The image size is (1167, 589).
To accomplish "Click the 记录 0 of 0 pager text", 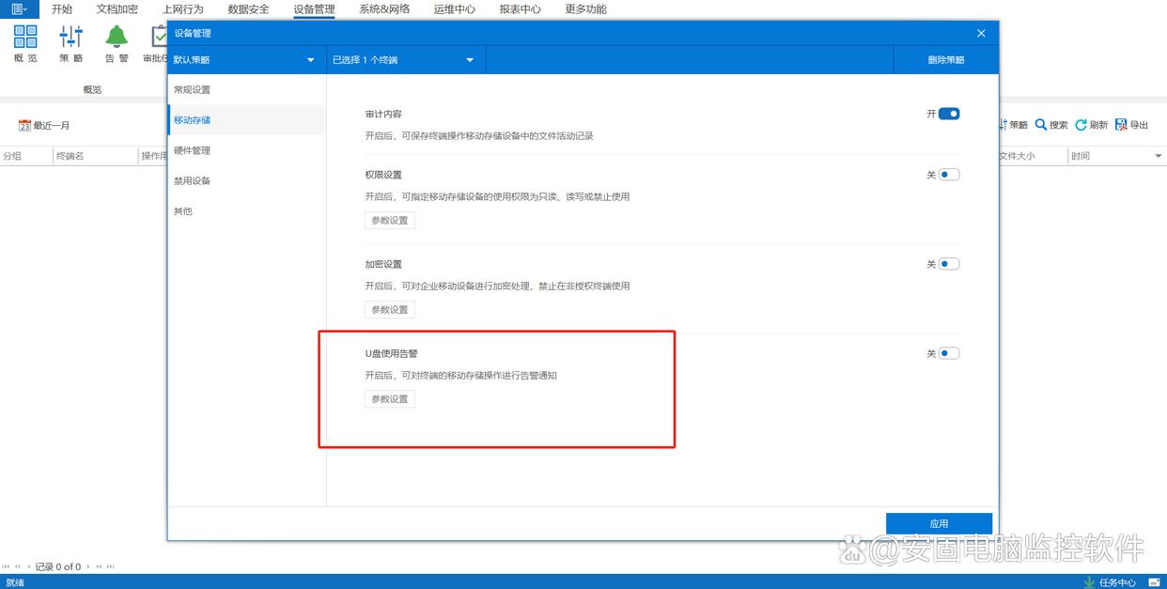I will point(58,566).
